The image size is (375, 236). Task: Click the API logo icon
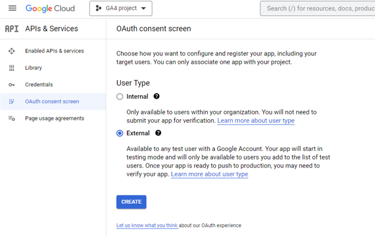click(12, 29)
